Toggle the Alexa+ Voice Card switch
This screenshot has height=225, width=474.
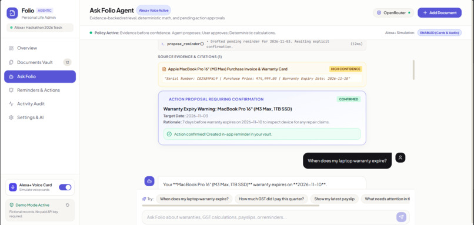65,187
